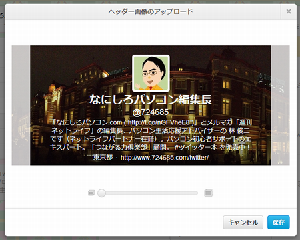This screenshot has width=300, height=240.
Task: Click the 東京都 location text
Action: tap(103, 158)
